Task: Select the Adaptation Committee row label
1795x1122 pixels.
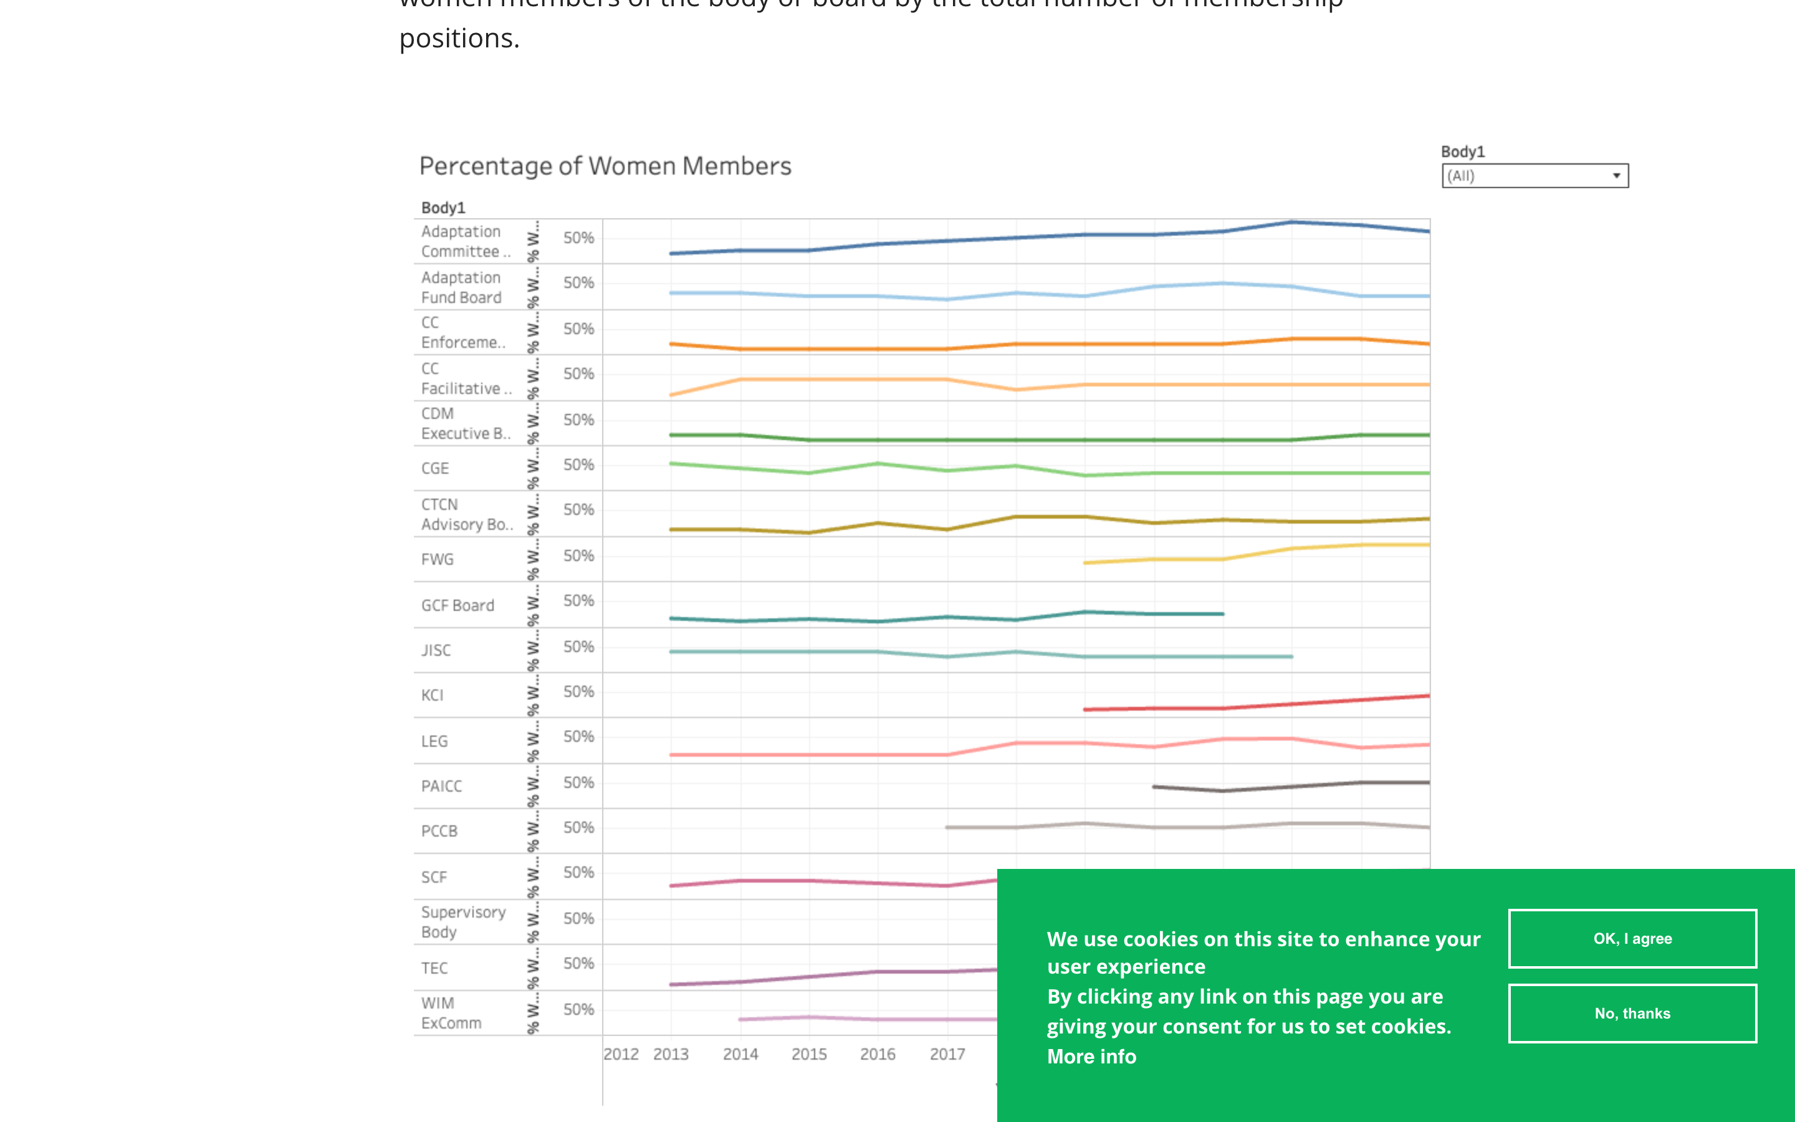Action: coord(461,241)
